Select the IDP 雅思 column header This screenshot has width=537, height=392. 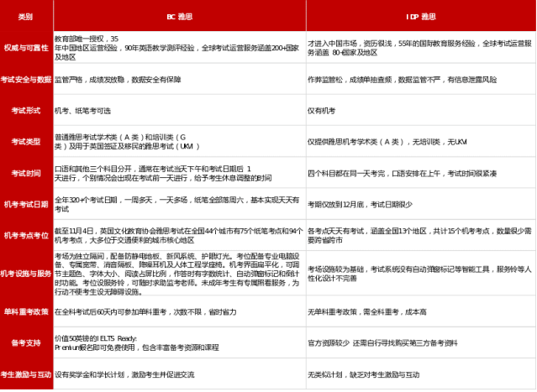tap(421, 16)
